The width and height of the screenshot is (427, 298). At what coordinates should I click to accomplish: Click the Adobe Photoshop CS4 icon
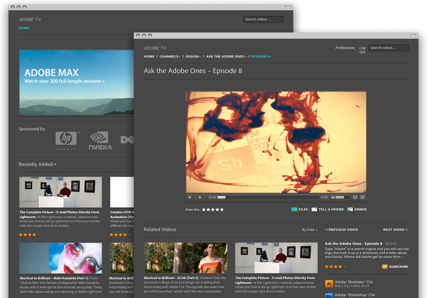(x=328, y=295)
